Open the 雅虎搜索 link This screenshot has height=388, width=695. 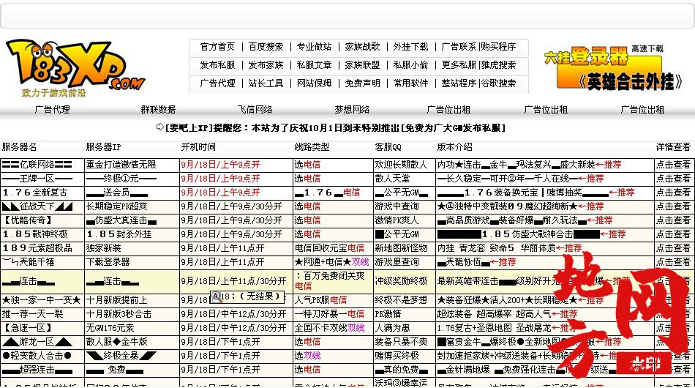click(499, 64)
